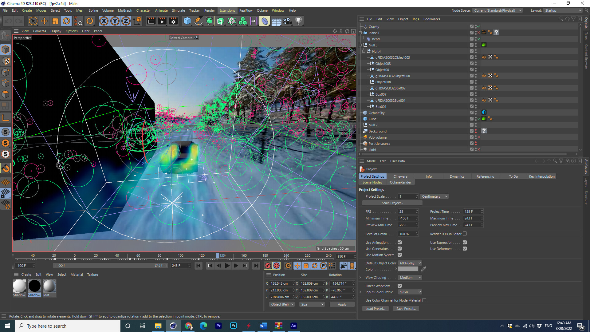Open Edit Render Settings icon
Viewport: 590px width, 332px height.
173,21
